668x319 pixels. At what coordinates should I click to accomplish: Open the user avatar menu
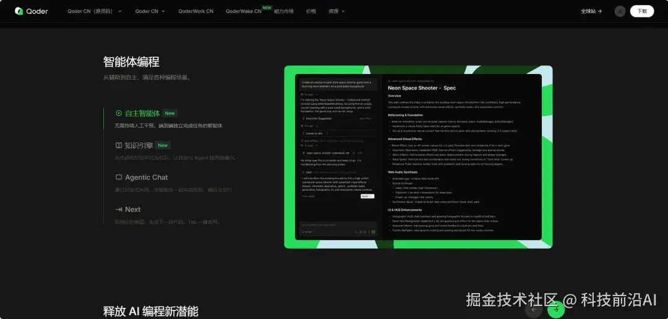pos(620,11)
